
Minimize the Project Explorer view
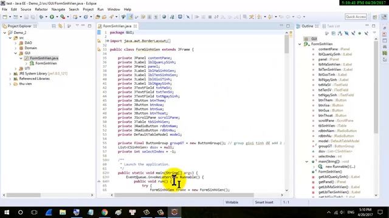click(83, 25)
